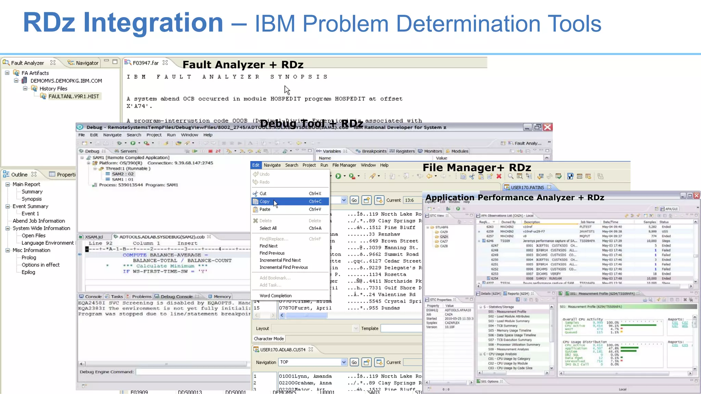Viewport: 701px width, 394px height.
Task: Click the red Terminate square in Debug view
Action: coord(211,151)
